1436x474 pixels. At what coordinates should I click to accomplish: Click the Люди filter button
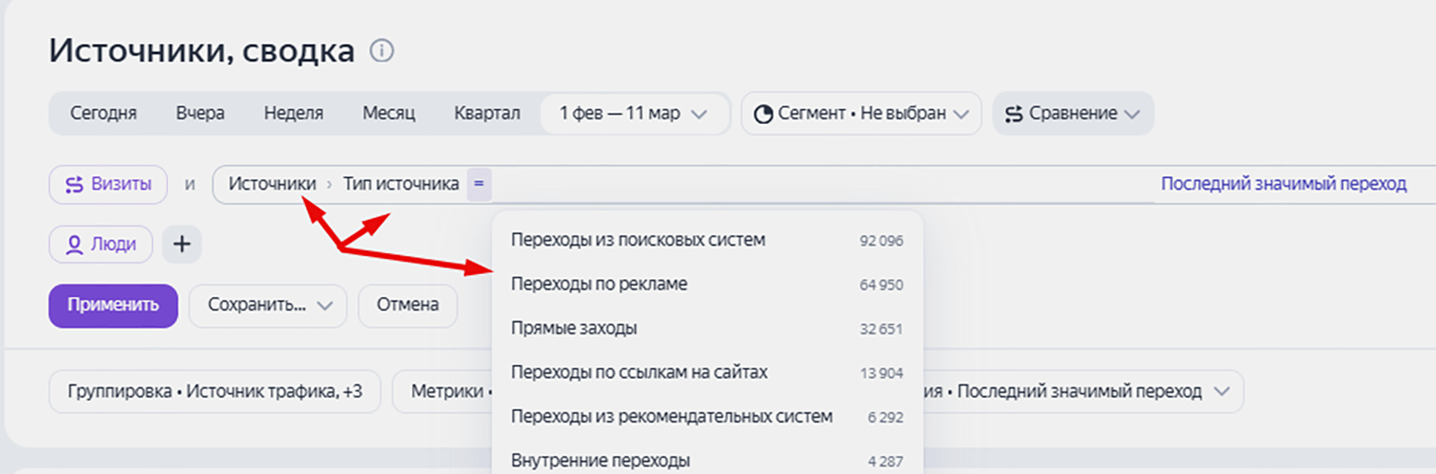(101, 244)
